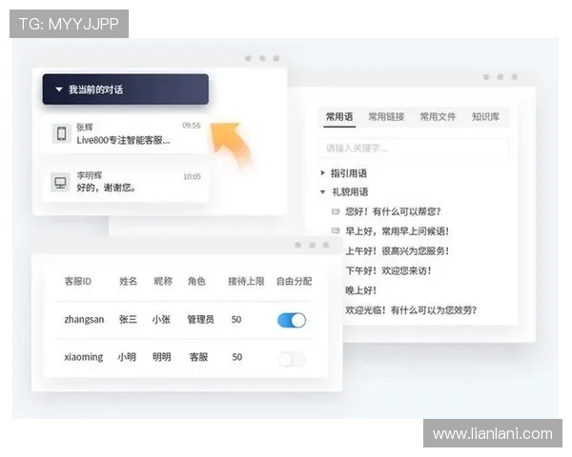This screenshot has width=572, height=457.
Task: Click the mobile device icon beside 张辉
Action: 62,133
